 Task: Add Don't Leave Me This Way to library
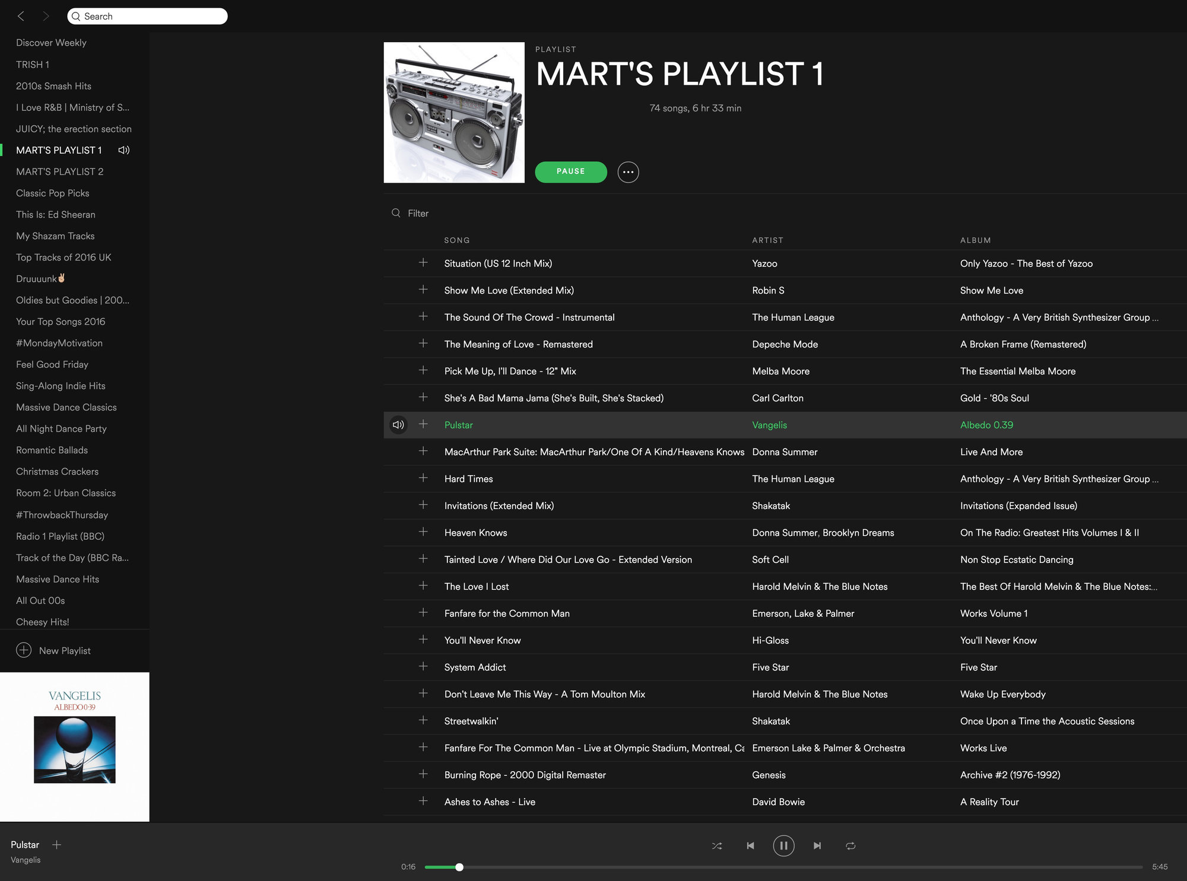(423, 693)
